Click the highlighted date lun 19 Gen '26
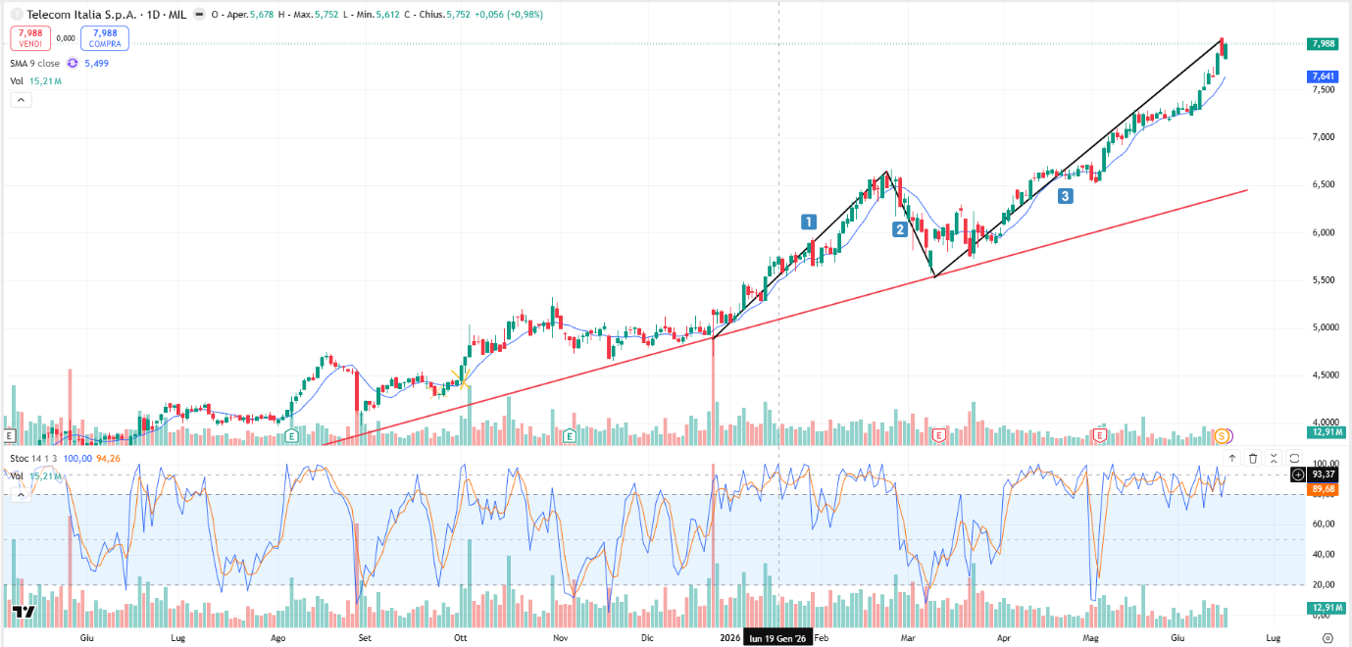Viewport: 1352px width, 647px height. coord(777,637)
